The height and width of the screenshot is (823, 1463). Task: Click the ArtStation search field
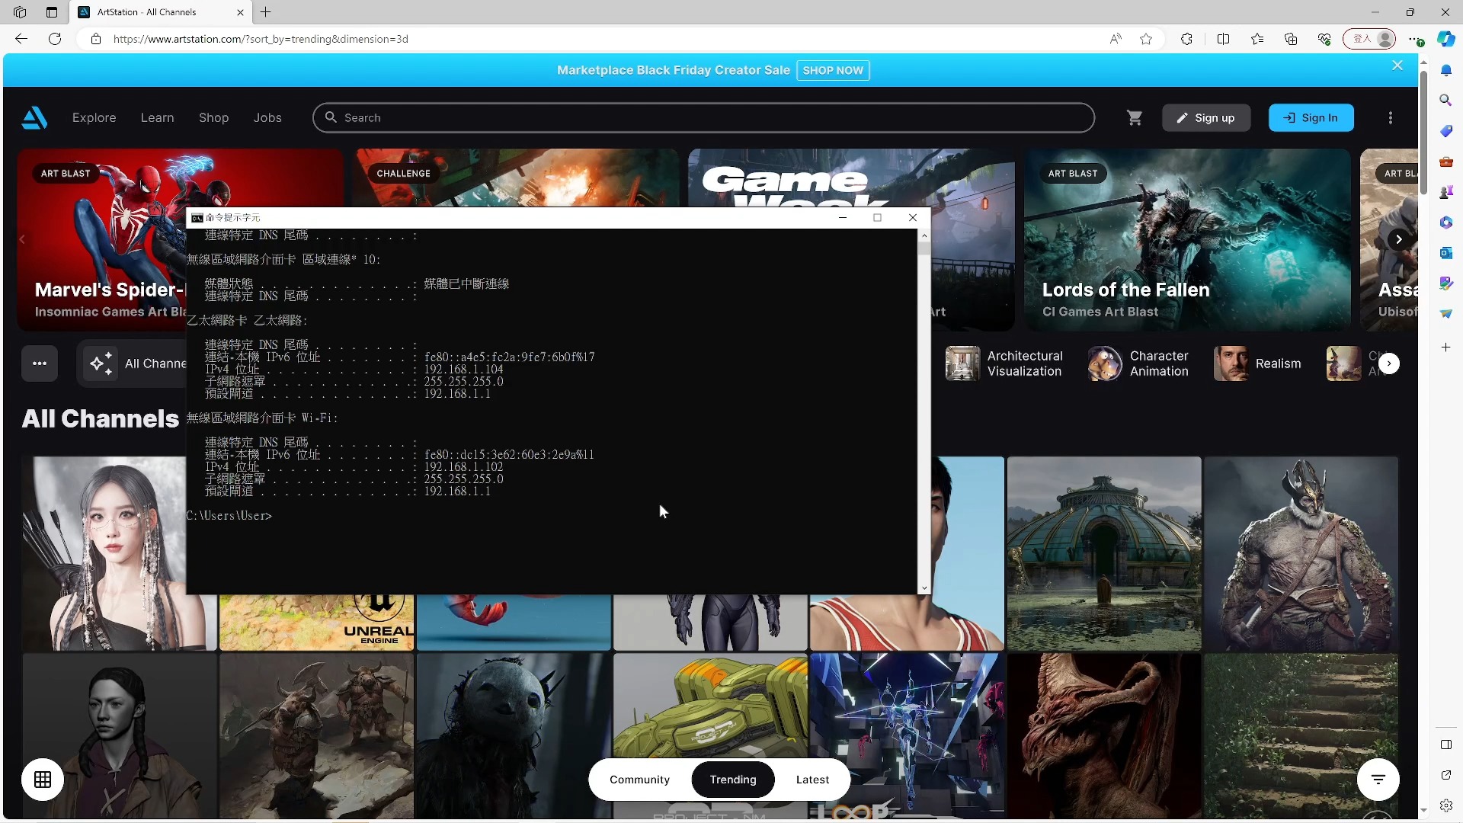(x=703, y=118)
